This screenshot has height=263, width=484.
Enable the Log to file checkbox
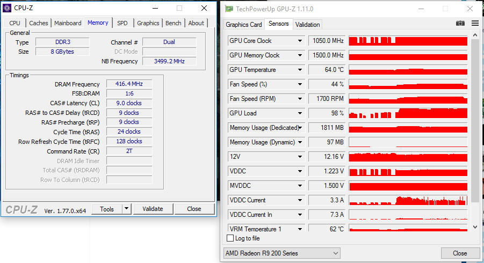(x=230, y=238)
